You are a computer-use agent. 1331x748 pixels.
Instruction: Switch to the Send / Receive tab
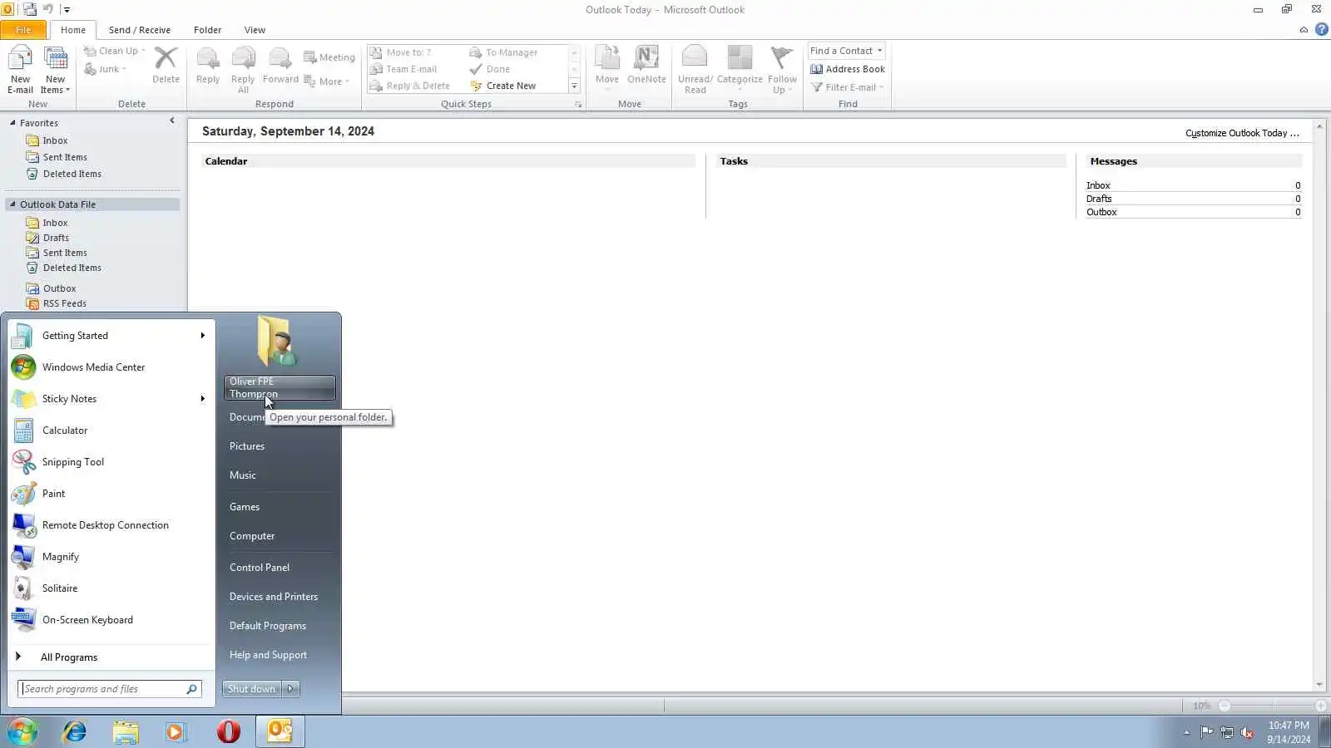coord(140,30)
